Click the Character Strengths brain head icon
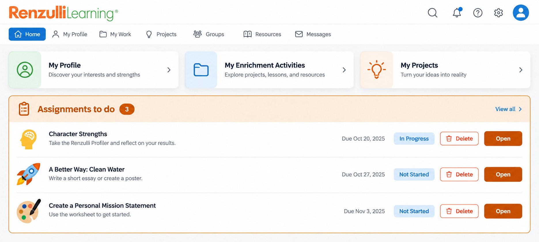Image resolution: width=539 pixels, height=242 pixels. point(28,139)
